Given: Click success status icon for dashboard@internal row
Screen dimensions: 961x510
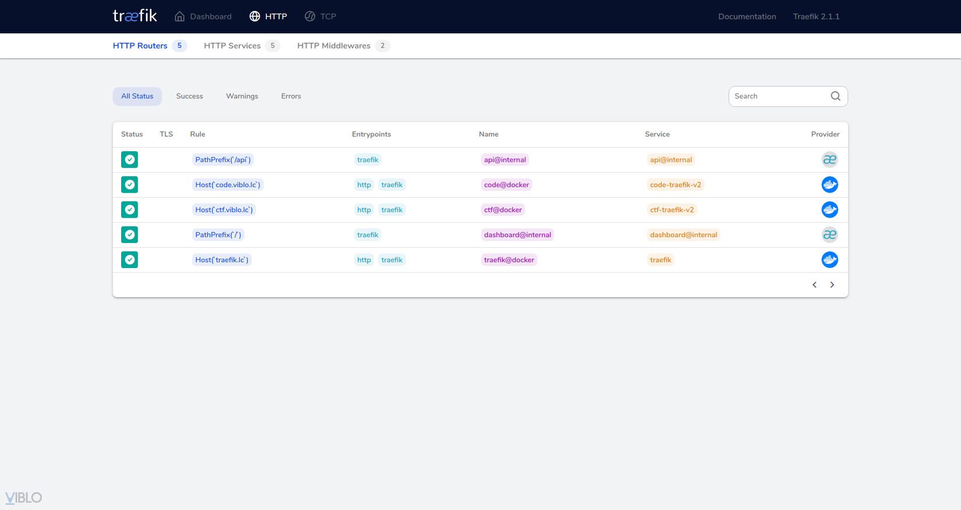Looking at the screenshot, I should coord(129,235).
